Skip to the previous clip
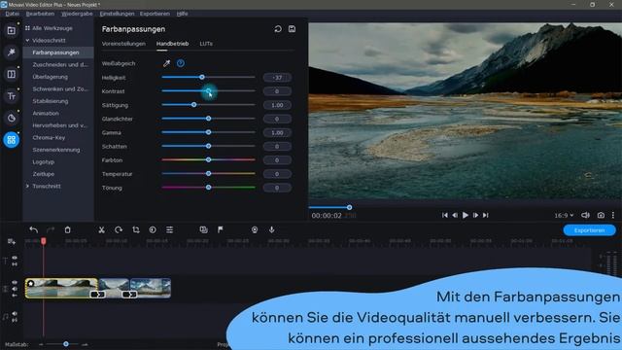Viewport: 622px width, 350px height. (x=445, y=215)
